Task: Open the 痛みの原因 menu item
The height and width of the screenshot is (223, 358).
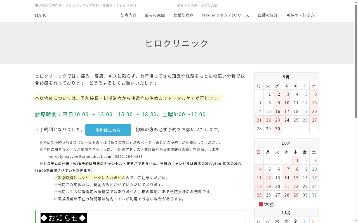Action: 155,15
